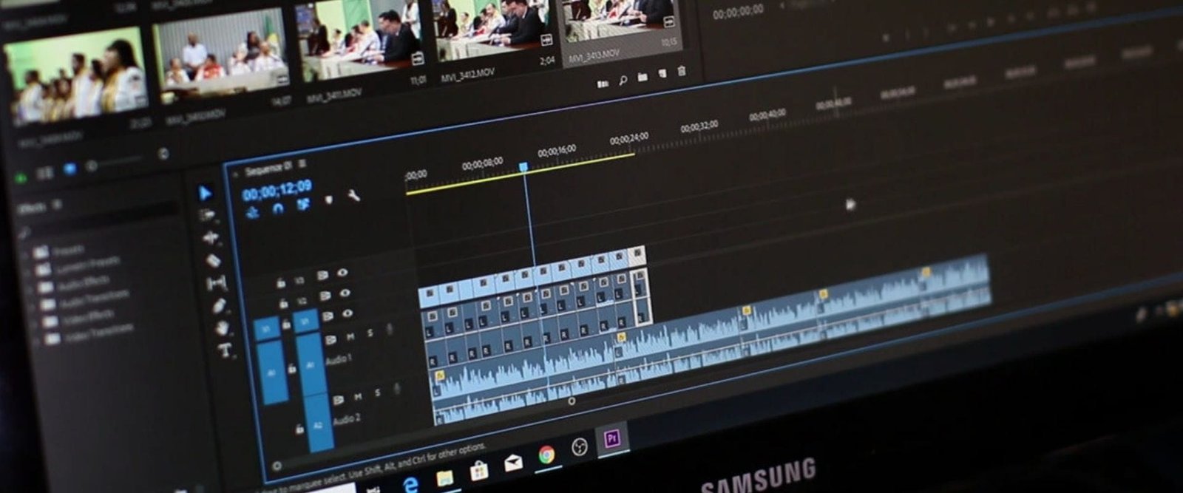Select the Hand tool
The height and width of the screenshot is (493, 1183).
click(x=222, y=327)
